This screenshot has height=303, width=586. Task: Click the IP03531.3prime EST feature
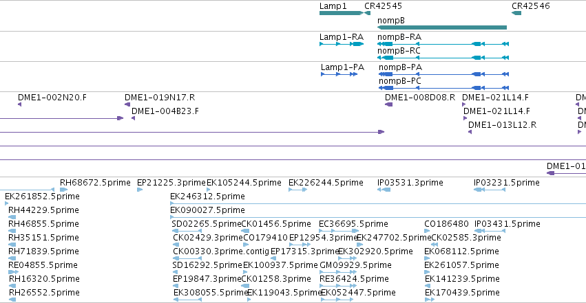click(384, 190)
